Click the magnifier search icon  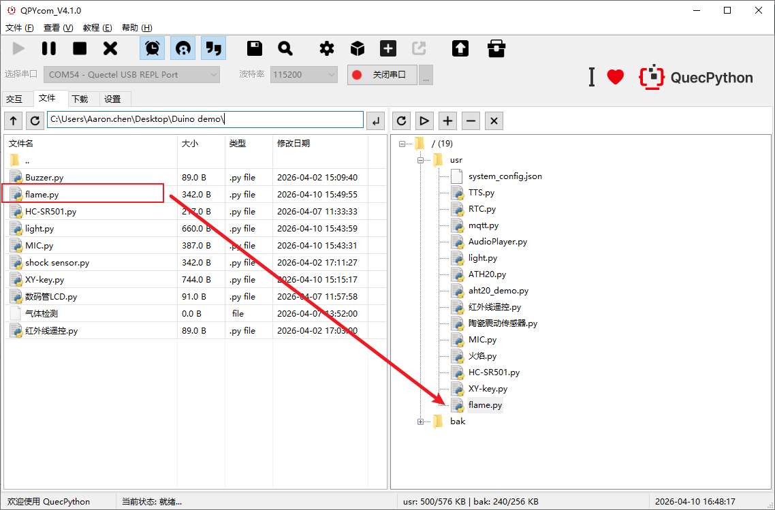285,48
